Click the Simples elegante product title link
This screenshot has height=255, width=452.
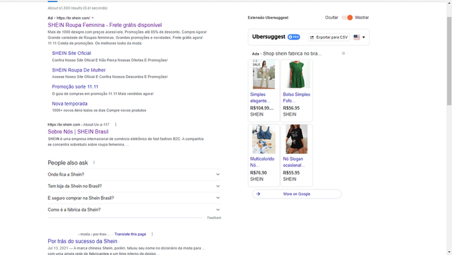pos(260,98)
